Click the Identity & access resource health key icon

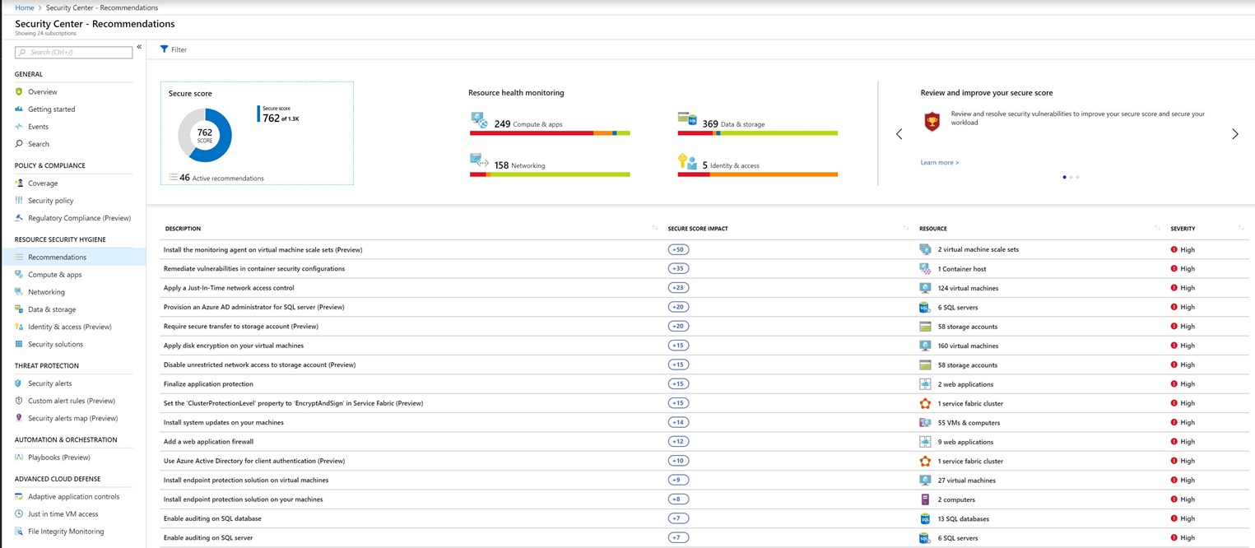click(x=688, y=161)
